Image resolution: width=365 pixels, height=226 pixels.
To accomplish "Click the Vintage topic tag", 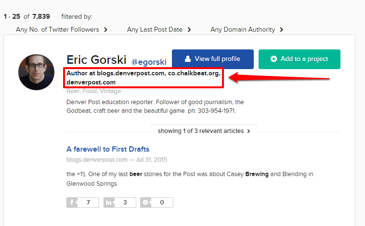I will pos(110,91).
